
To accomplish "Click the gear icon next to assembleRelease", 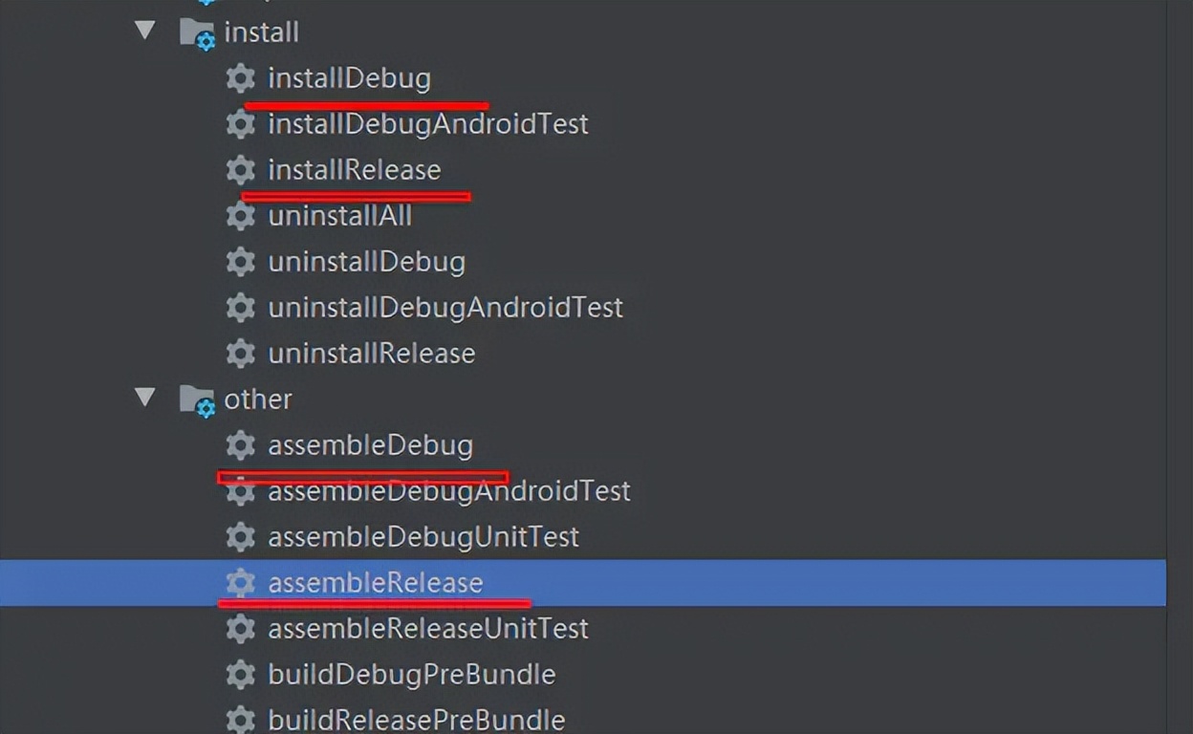I will point(240,582).
